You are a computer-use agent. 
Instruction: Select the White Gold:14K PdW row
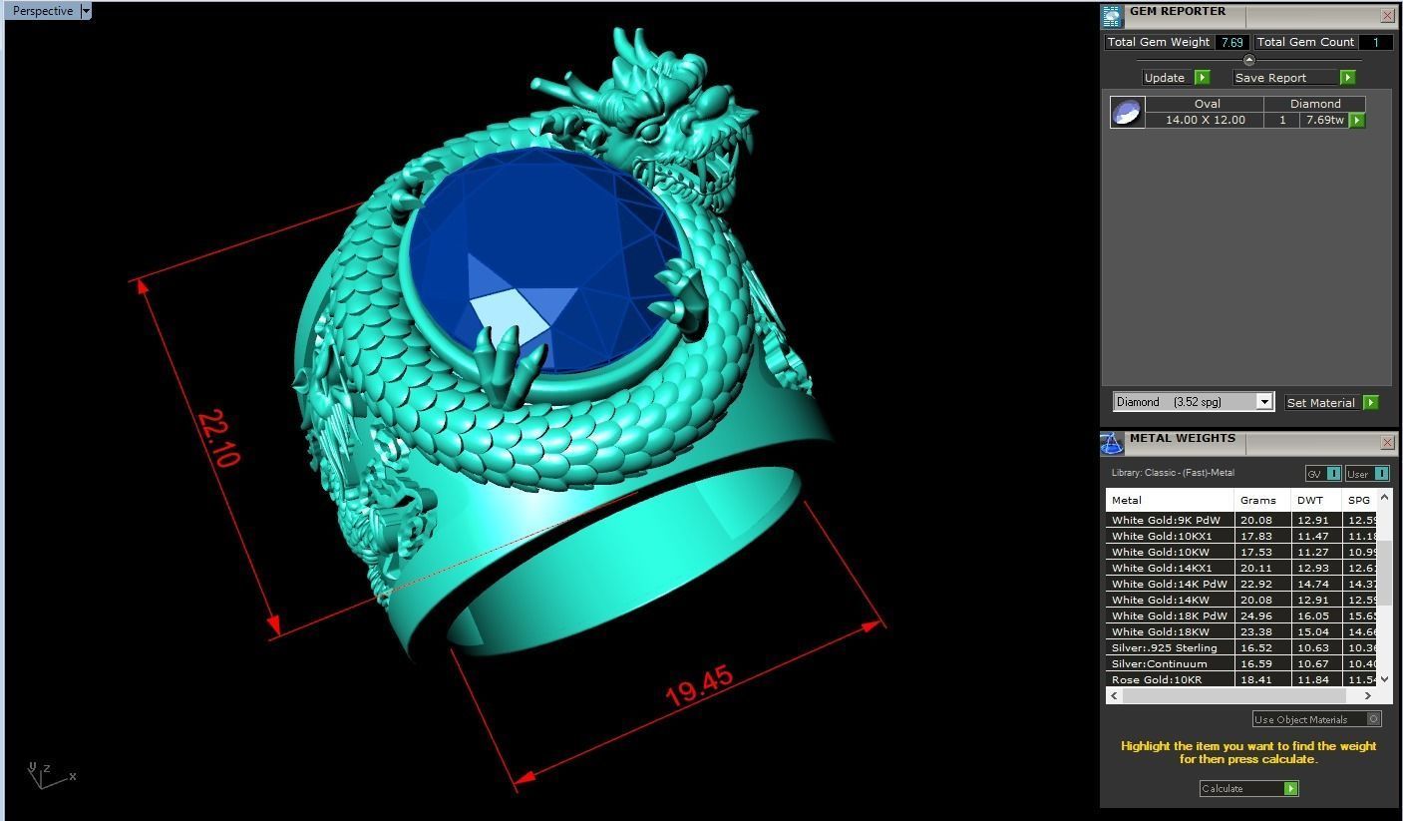(x=1240, y=584)
